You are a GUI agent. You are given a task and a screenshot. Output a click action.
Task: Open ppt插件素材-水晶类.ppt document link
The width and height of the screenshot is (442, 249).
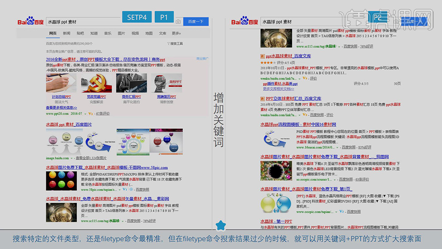[x=280, y=84]
